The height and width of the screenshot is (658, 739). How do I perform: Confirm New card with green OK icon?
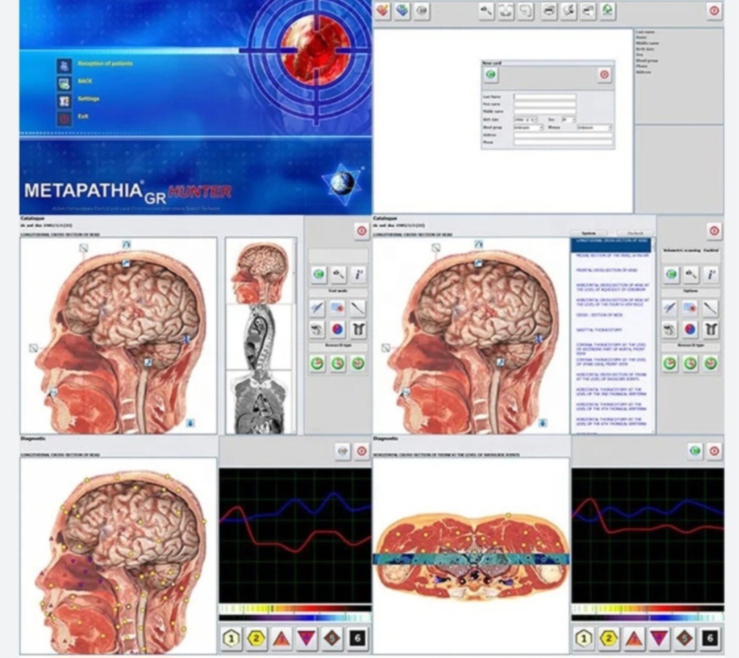491,75
